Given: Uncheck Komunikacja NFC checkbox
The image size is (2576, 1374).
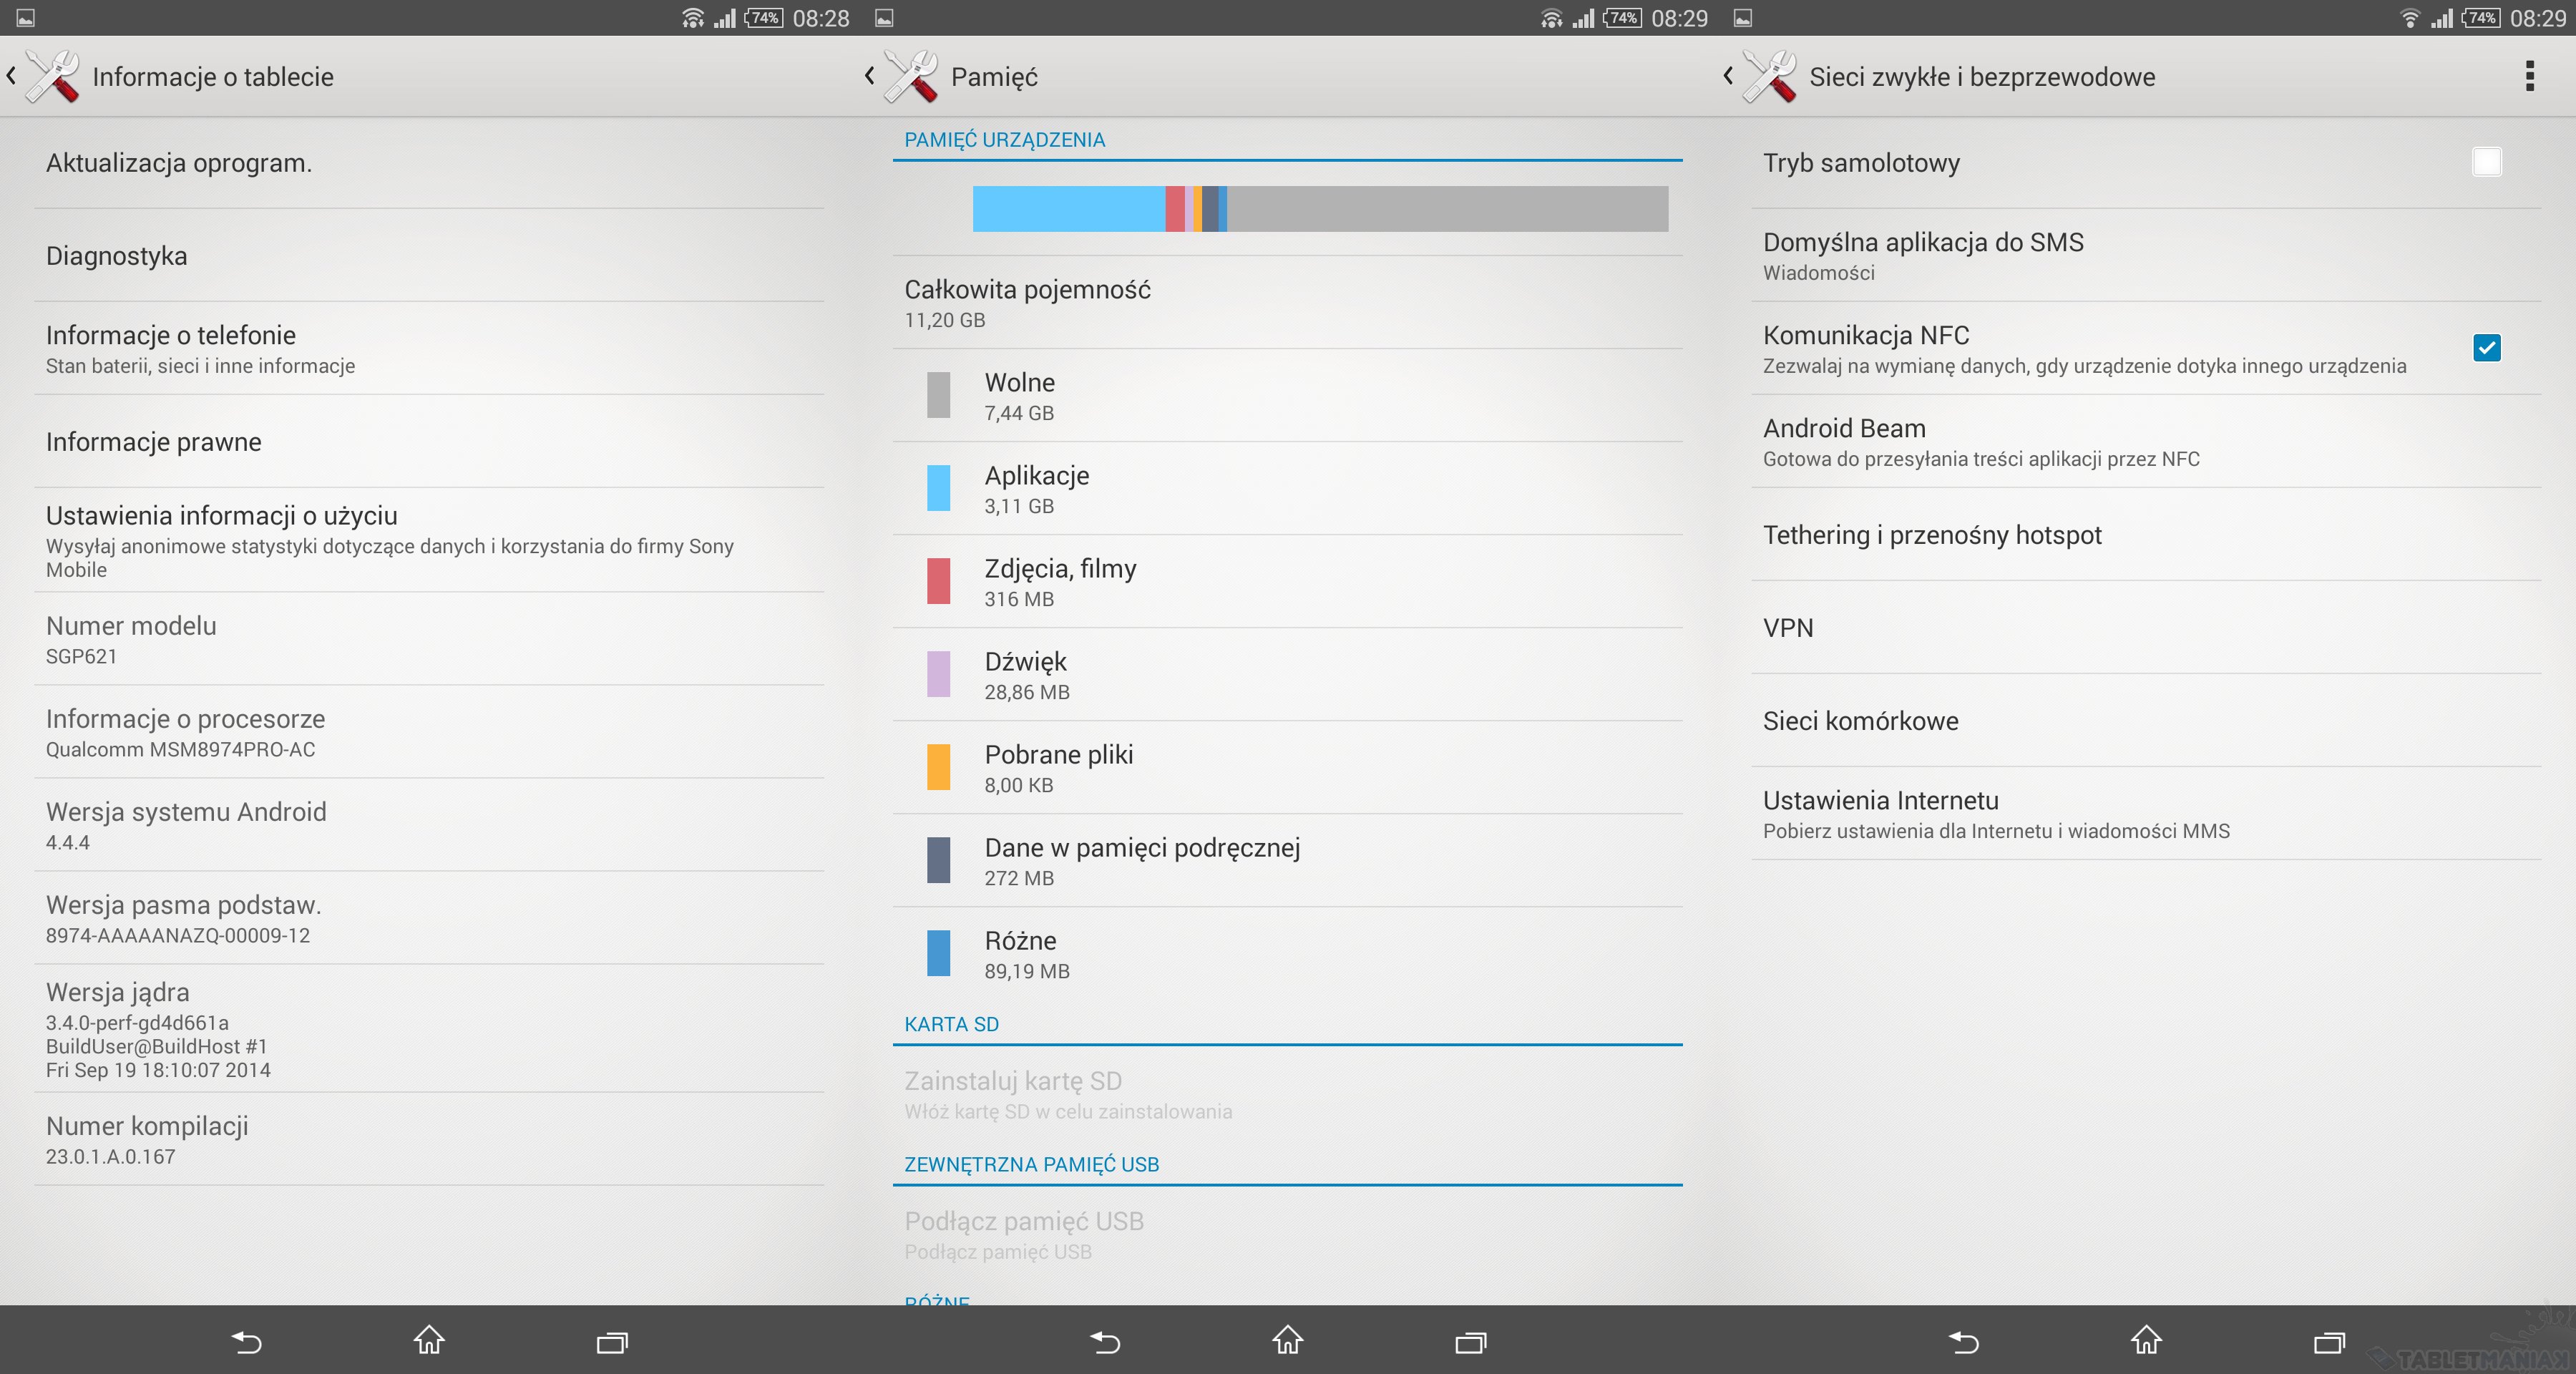Looking at the screenshot, I should point(2486,348).
